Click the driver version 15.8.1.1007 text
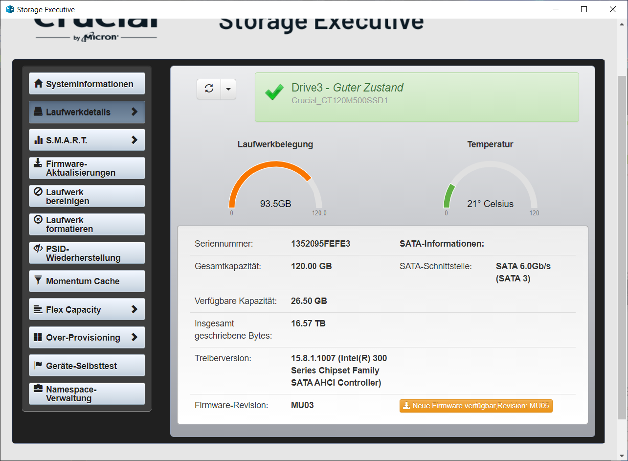Screen dimensions: 628x461 (339, 370)
